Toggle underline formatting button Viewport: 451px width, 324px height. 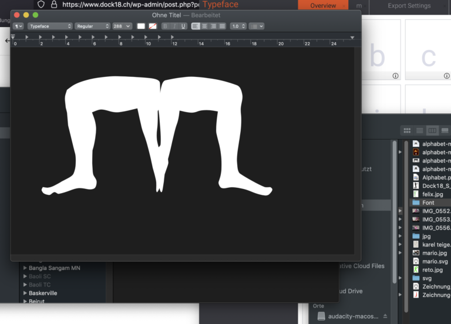(183, 26)
